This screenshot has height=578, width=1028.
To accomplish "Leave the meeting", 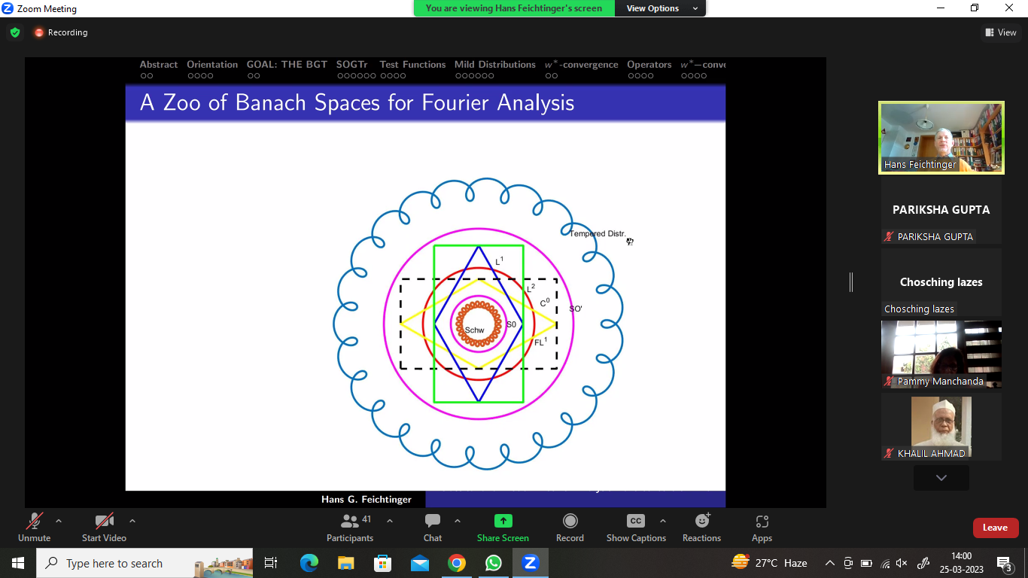I will pyautogui.click(x=995, y=528).
